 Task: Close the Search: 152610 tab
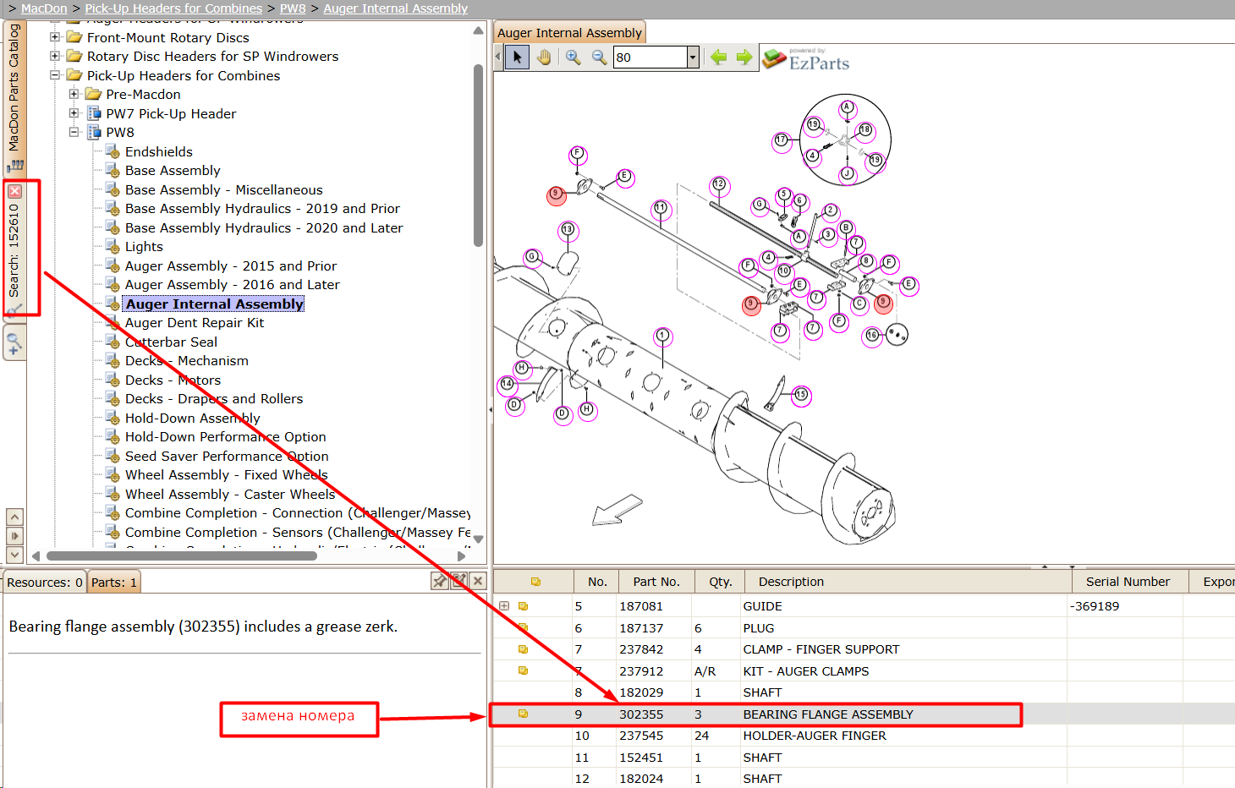tap(14, 192)
